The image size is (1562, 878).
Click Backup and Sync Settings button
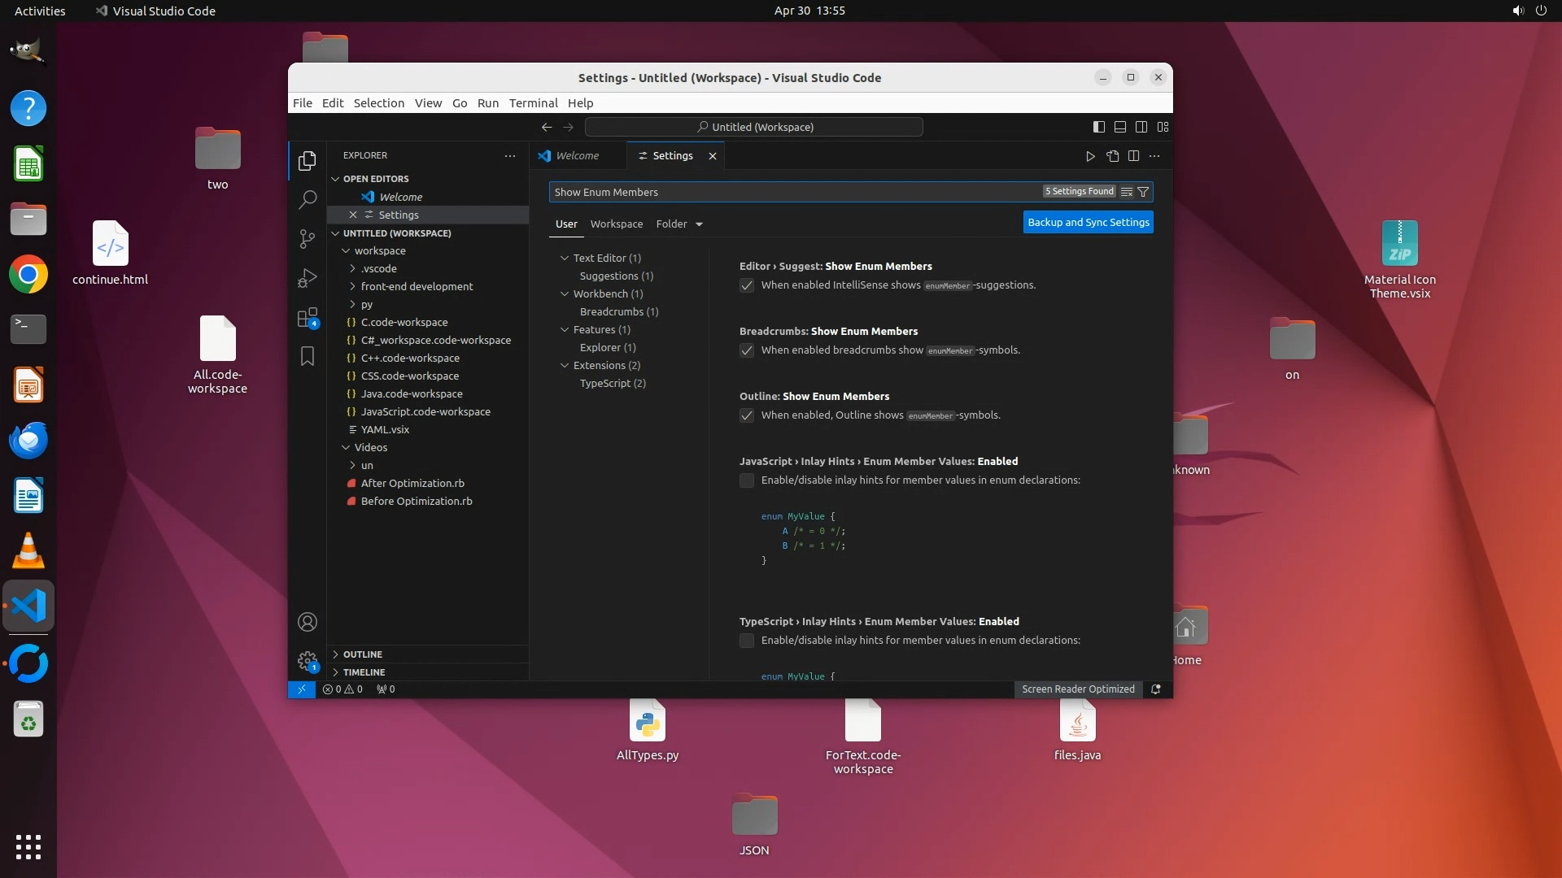tap(1088, 222)
